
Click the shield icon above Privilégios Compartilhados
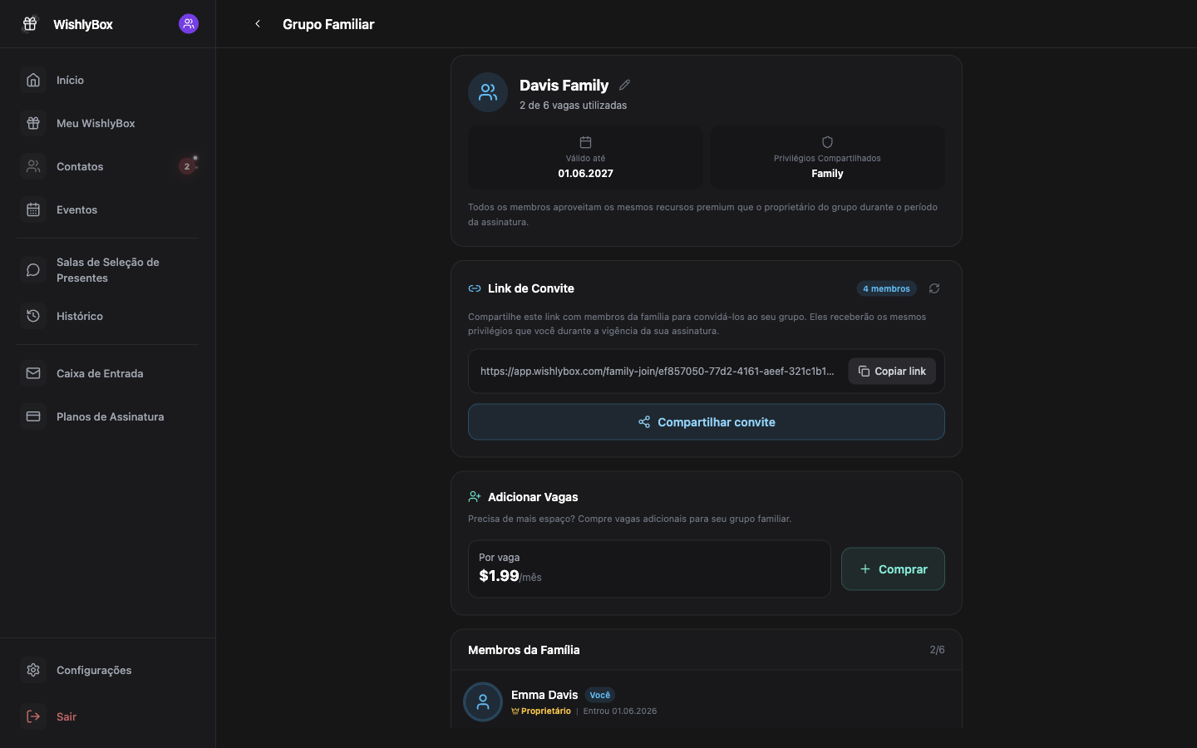click(x=827, y=142)
